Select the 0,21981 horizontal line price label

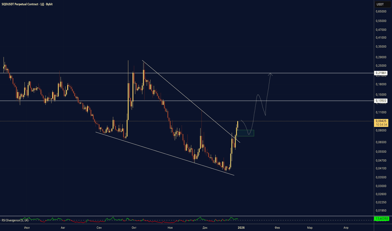[381, 73]
